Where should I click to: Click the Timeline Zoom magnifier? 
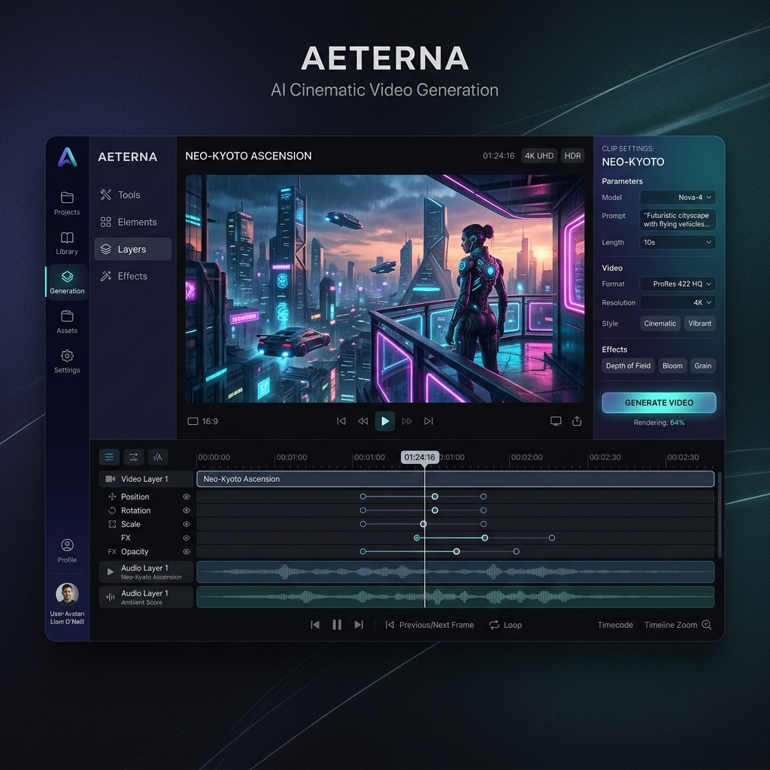tap(707, 625)
